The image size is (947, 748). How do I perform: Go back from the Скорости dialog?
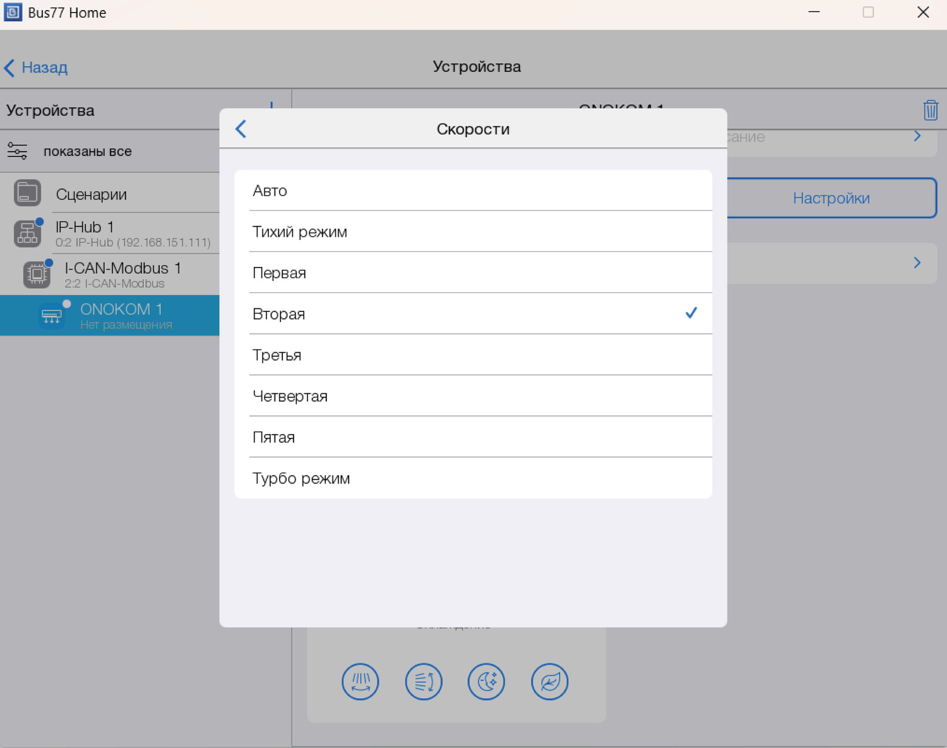241,129
